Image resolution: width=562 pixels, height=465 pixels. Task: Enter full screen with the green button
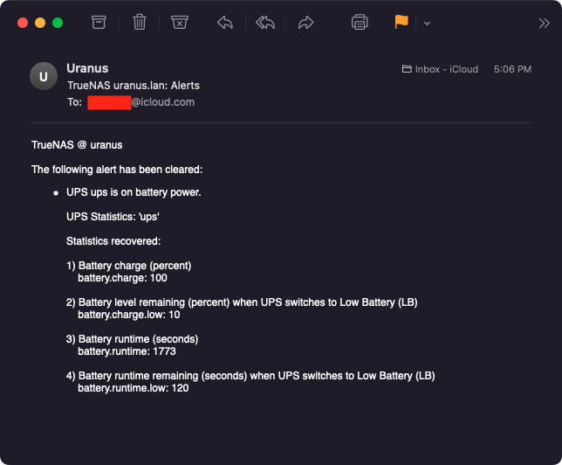coord(58,23)
